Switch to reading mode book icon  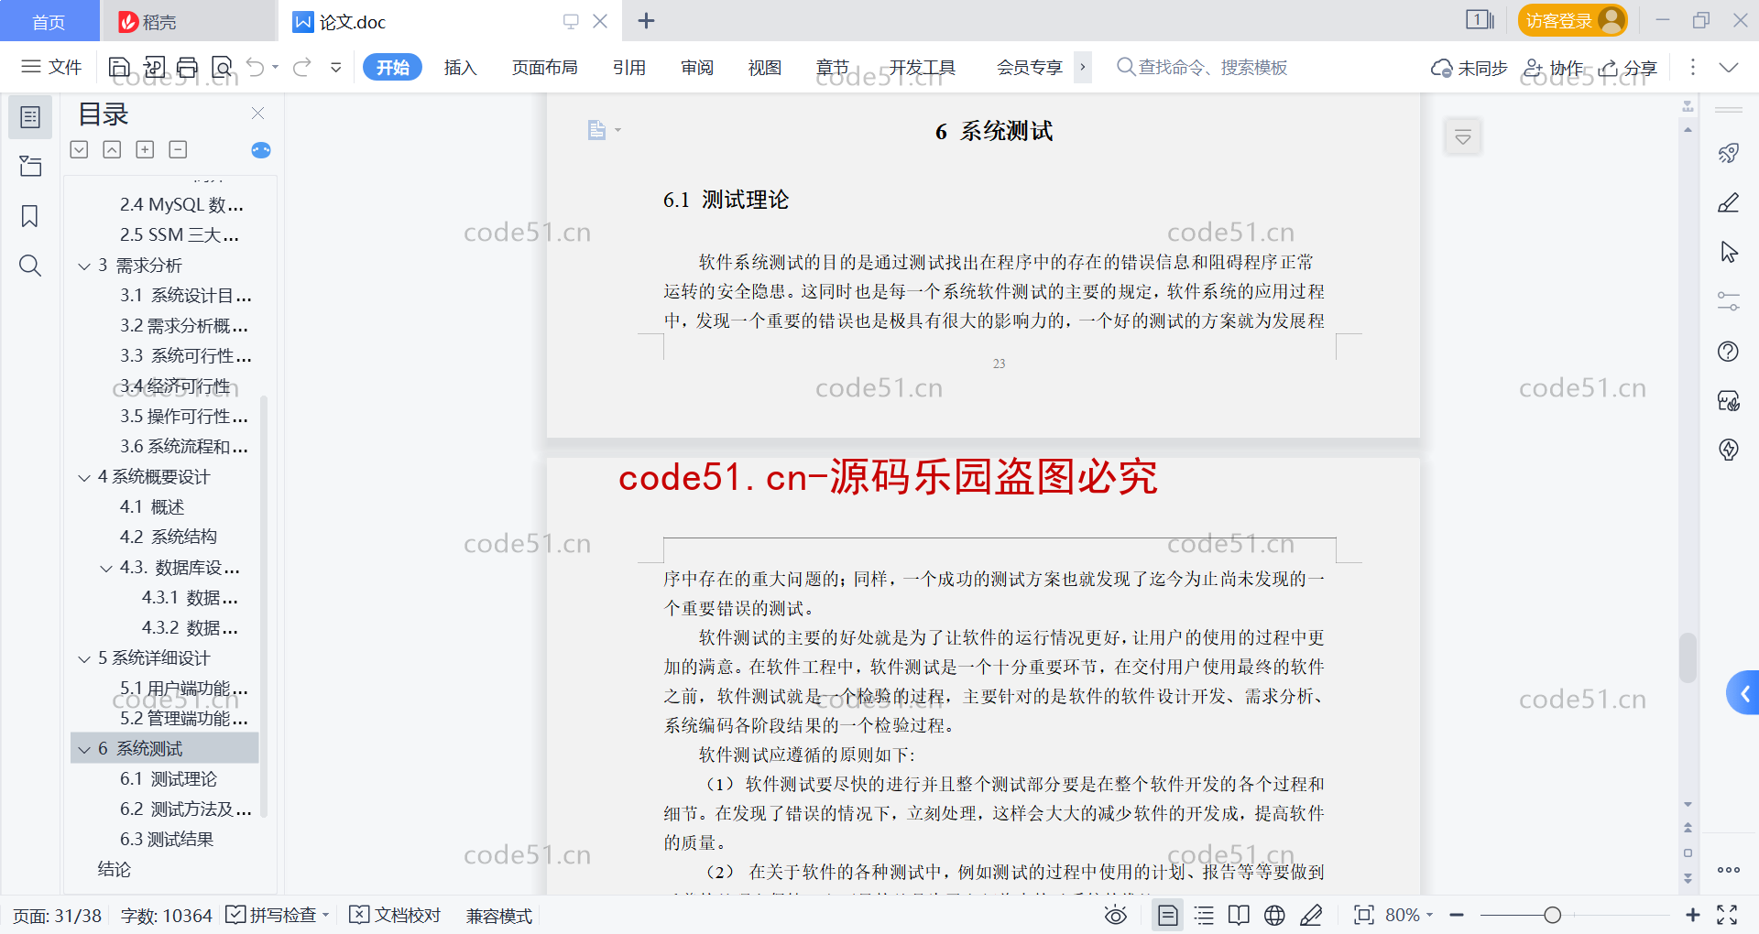pos(1239,915)
